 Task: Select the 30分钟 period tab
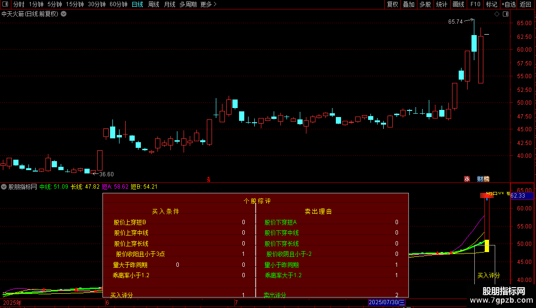[97, 4]
